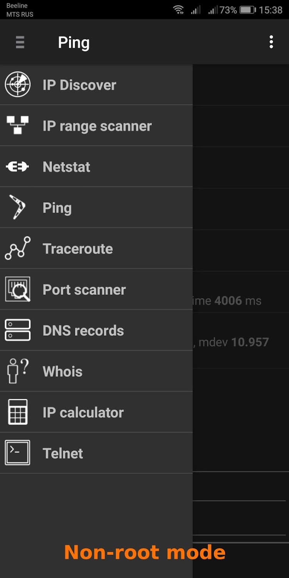Click the Ping boomerang icon
The image size is (289, 578).
click(x=18, y=208)
